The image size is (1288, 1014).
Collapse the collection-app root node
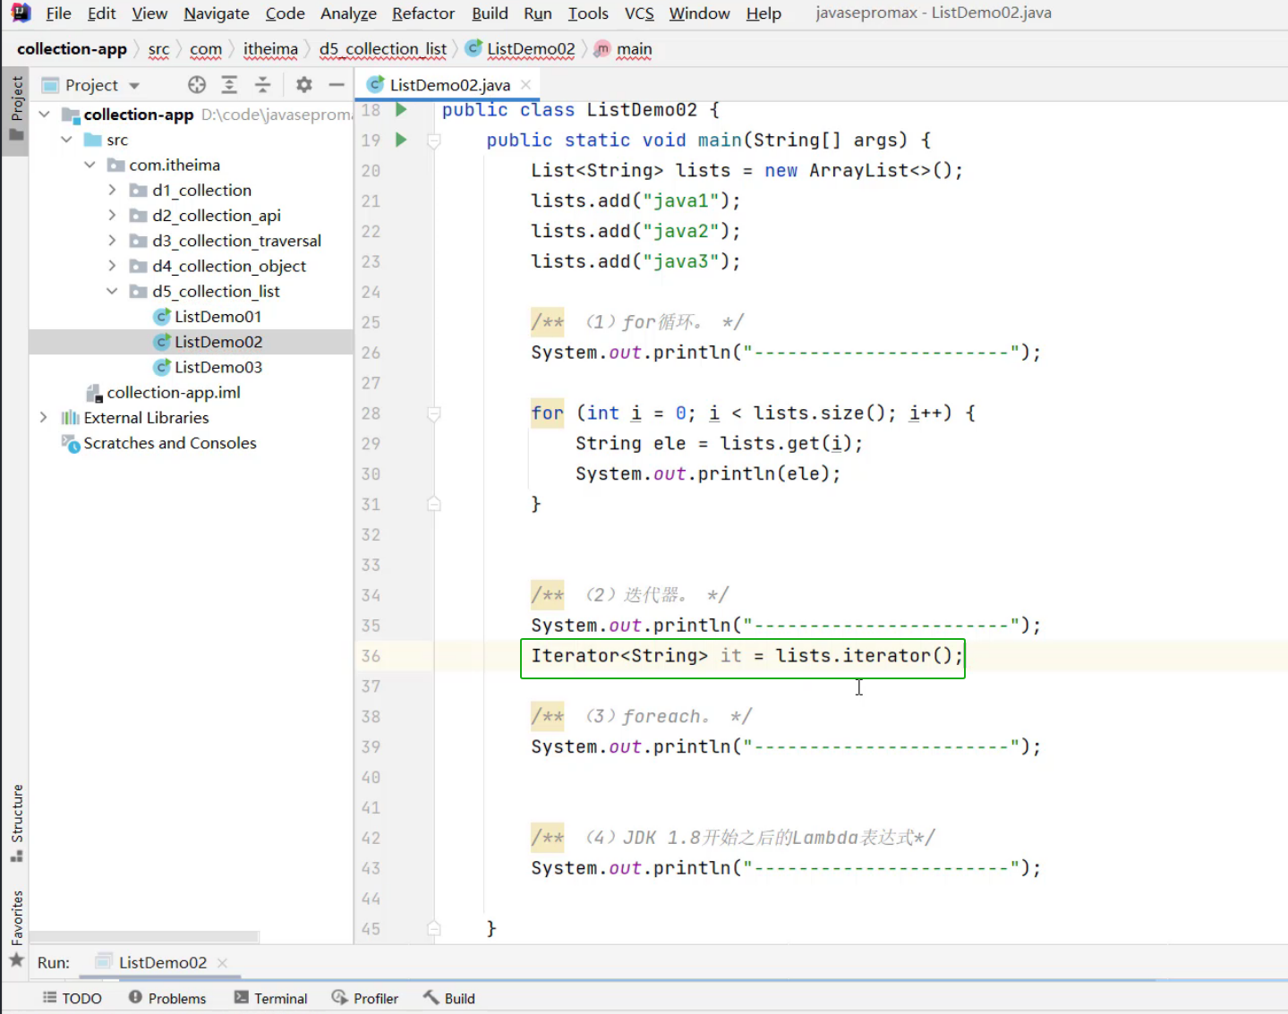point(44,115)
